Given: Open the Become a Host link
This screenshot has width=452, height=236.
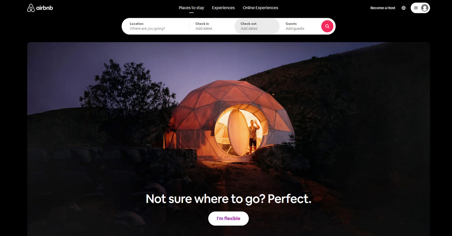Looking at the screenshot, I should point(383,8).
